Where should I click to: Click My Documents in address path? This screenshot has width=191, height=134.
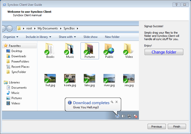click(48, 28)
